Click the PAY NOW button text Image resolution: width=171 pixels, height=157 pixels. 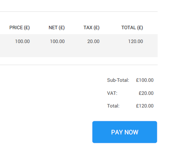coord(125,132)
